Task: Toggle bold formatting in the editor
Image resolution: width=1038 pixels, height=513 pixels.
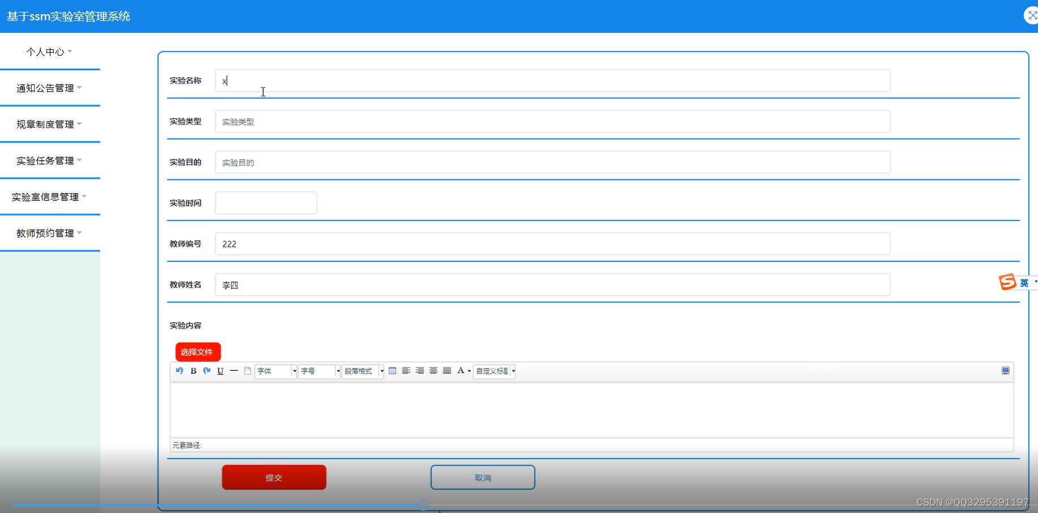Action: click(193, 371)
